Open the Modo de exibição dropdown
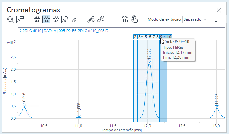This screenshot has width=229, height=134. pos(195,19)
